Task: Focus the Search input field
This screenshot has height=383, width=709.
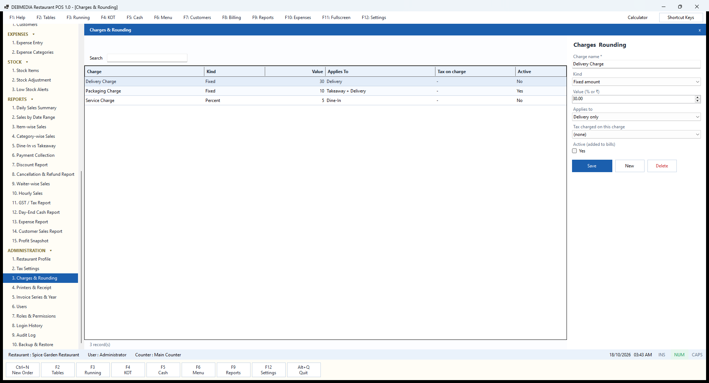Action: click(147, 58)
